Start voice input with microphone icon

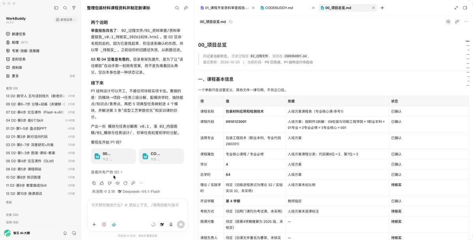[x=171, y=224]
